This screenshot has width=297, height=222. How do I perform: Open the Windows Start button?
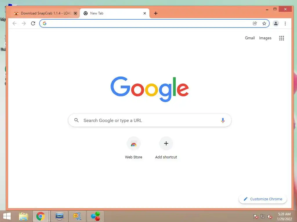pos(7,216)
